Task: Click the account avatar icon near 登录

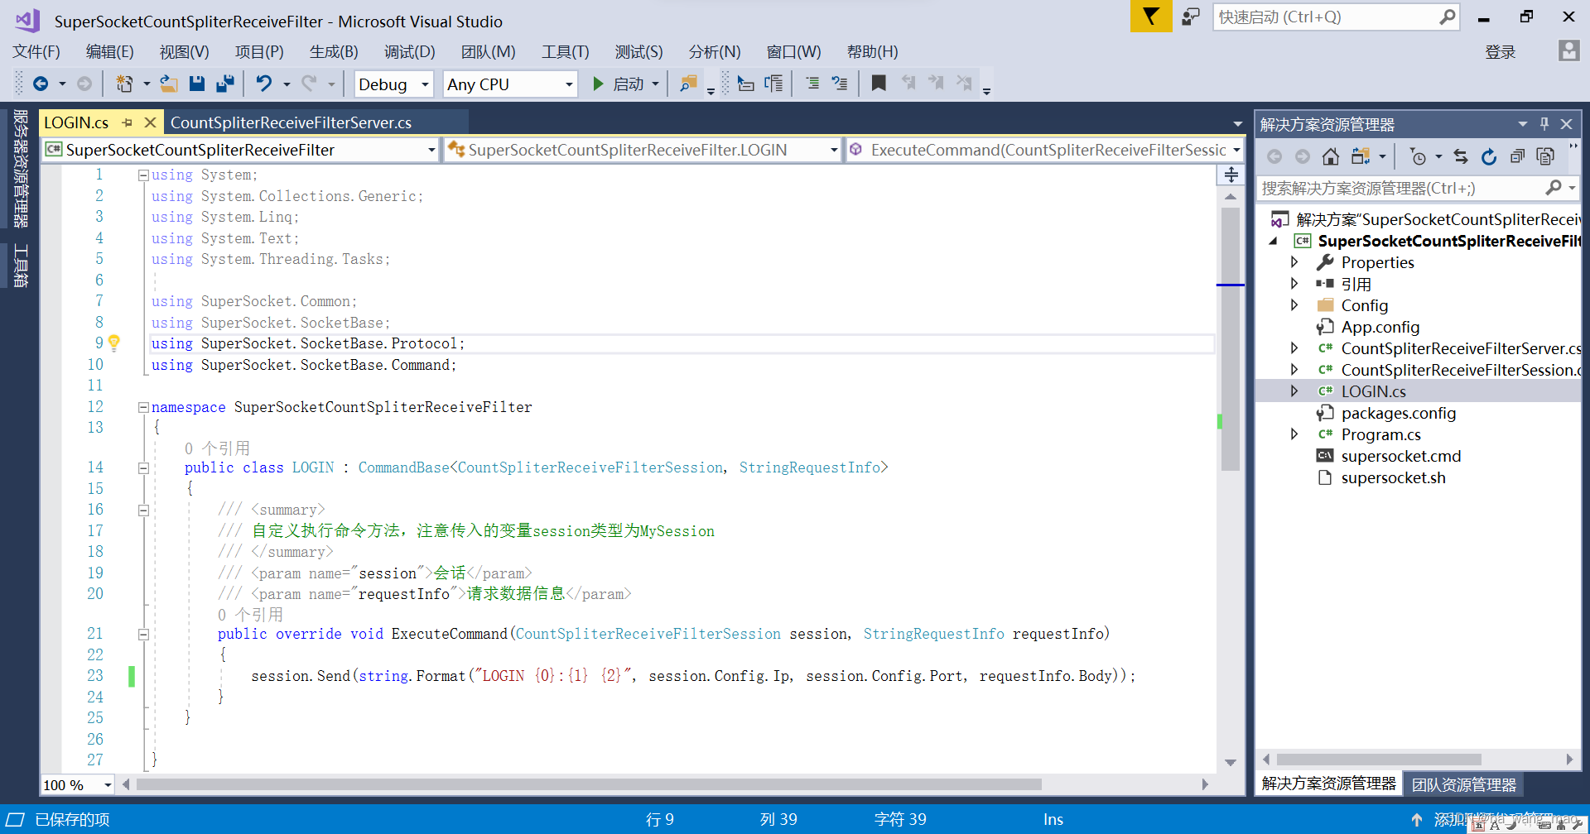Action: (x=1568, y=50)
